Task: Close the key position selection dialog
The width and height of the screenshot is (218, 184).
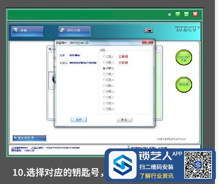Action: [148, 42]
